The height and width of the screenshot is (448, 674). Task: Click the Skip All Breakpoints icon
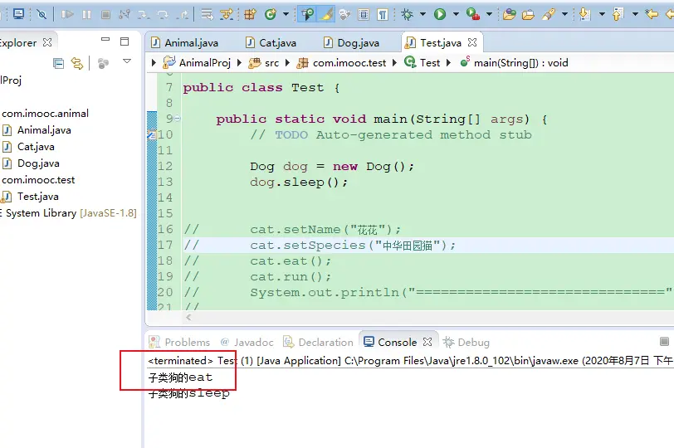point(42,14)
